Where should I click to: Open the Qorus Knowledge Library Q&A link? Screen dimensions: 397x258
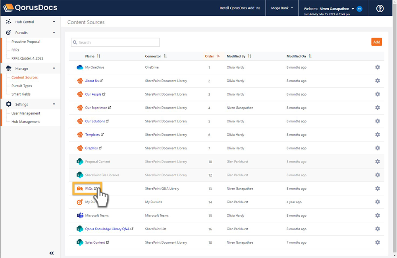(107, 229)
